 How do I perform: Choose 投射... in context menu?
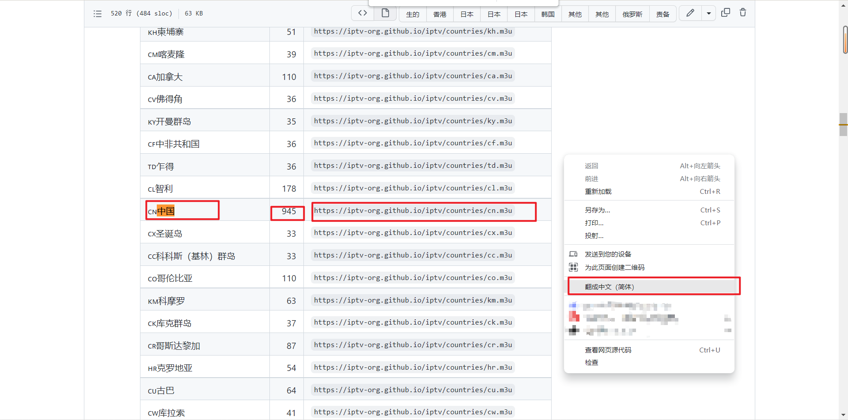coord(649,236)
